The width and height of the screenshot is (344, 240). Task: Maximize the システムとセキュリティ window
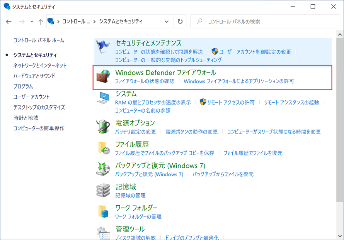tap(313, 7)
